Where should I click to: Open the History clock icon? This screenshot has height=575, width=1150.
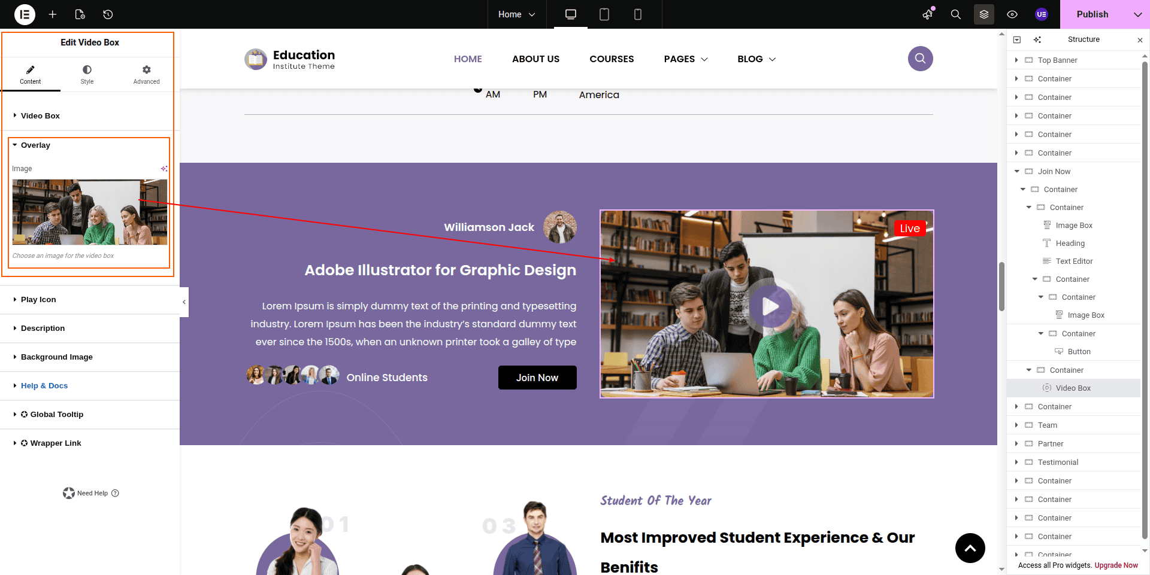(x=108, y=14)
